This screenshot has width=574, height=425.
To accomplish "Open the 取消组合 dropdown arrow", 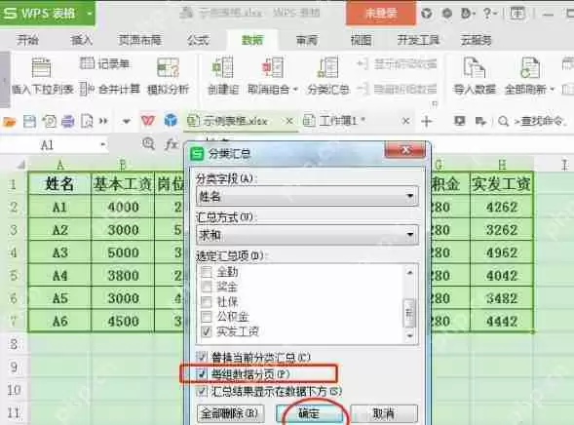I will (x=295, y=90).
